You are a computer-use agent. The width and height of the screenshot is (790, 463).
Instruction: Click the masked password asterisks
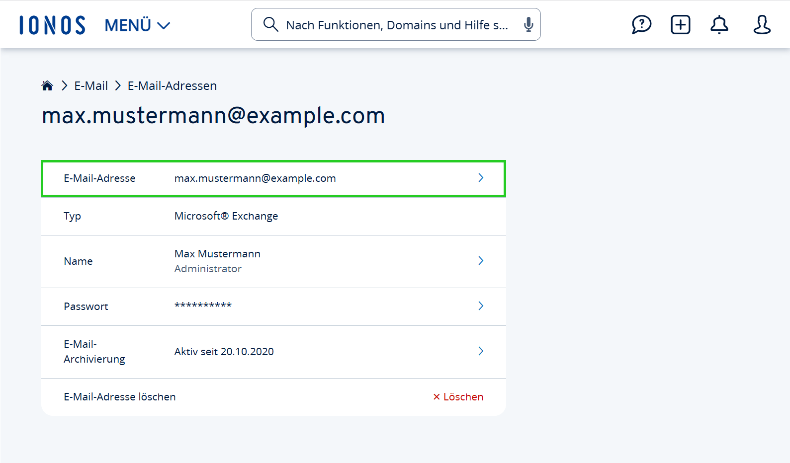click(x=203, y=305)
